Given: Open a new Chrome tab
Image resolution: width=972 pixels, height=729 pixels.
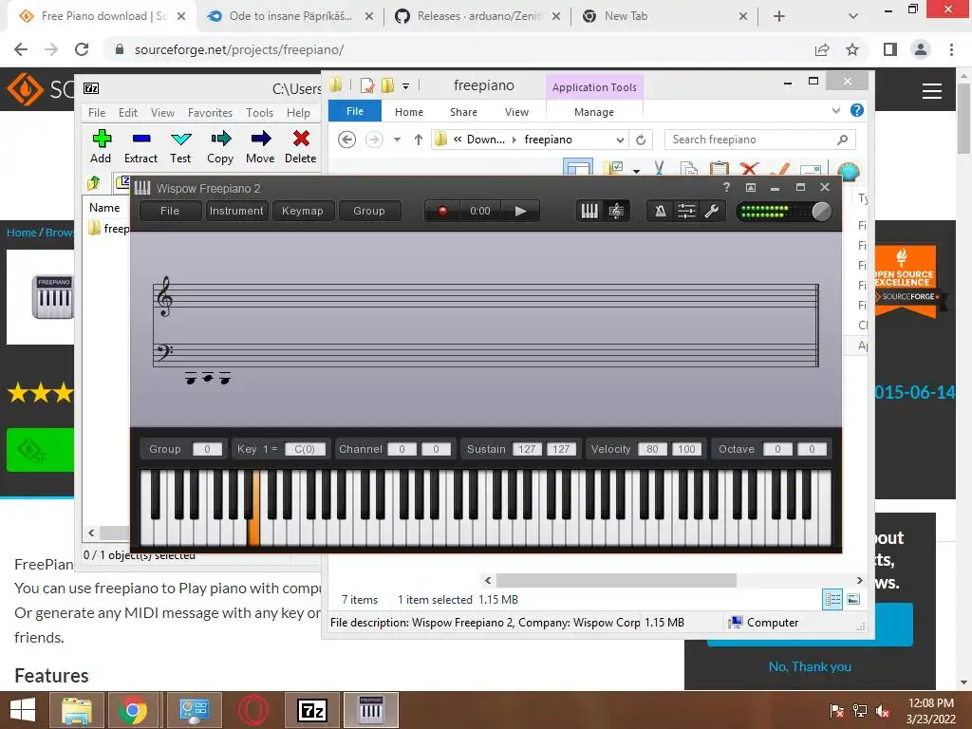Looking at the screenshot, I should (x=779, y=16).
